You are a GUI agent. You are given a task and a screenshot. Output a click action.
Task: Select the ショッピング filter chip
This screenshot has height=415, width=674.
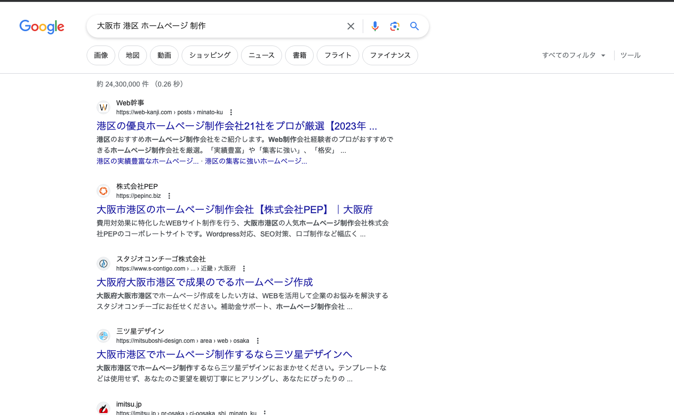click(x=210, y=55)
